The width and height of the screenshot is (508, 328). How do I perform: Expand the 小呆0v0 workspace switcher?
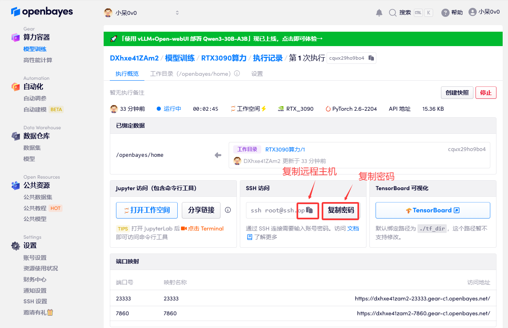pyautogui.click(x=142, y=13)
